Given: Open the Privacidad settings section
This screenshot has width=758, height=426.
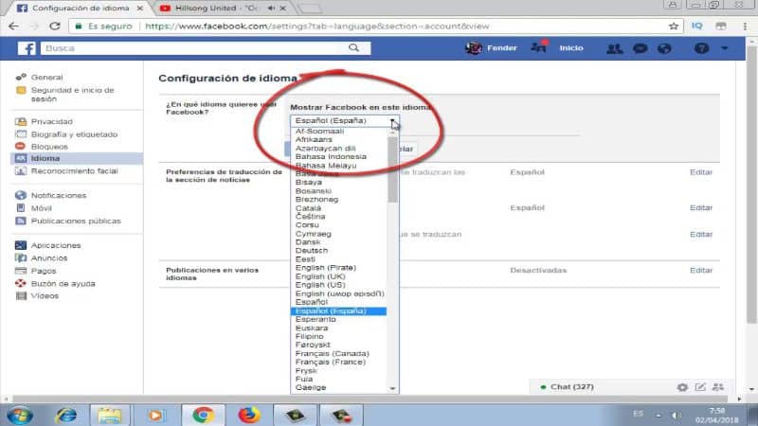Looking at the screenshot, I should coord(52,122).
